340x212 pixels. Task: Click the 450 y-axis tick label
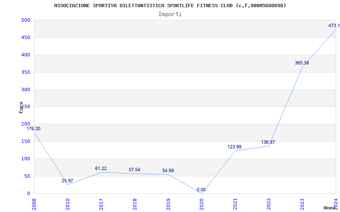click(x=25, y=38)
